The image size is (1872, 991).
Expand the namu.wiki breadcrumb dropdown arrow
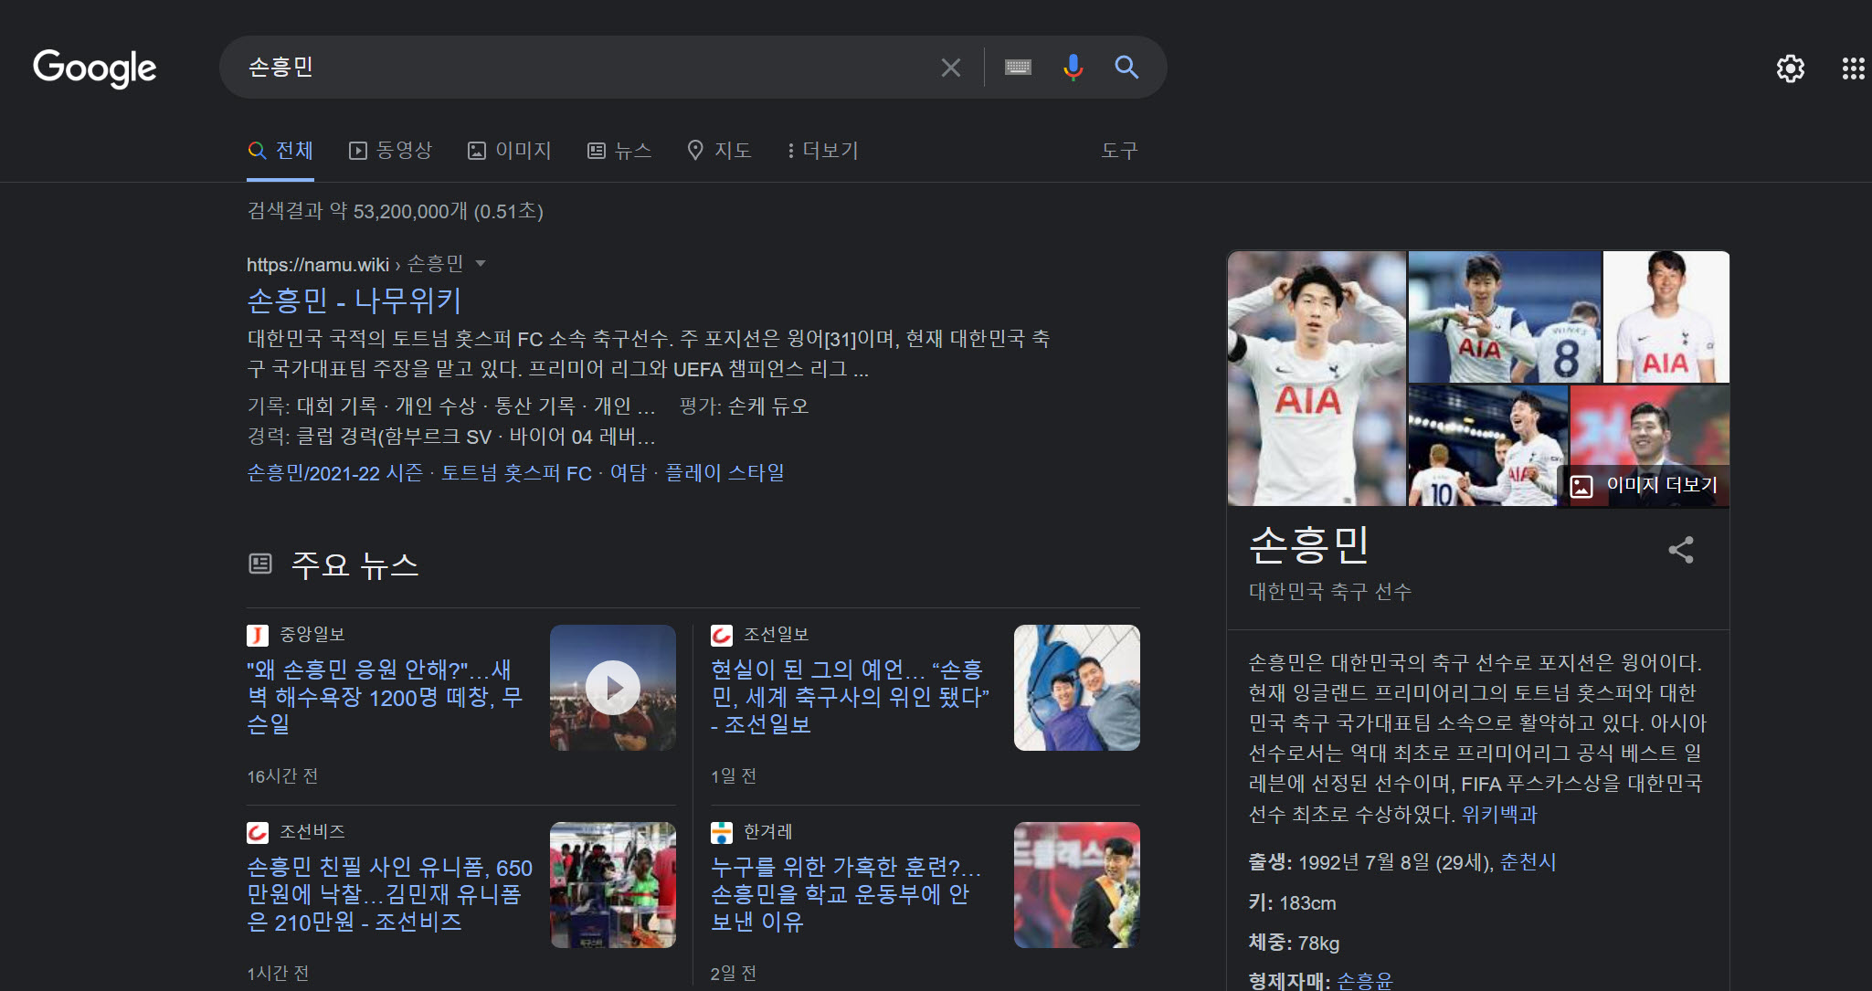481,264
